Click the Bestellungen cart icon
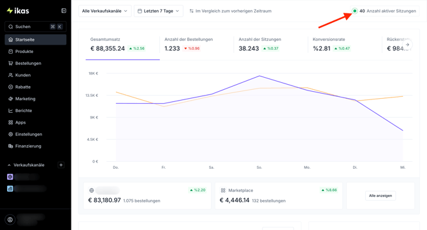427x230 pixels. click(11, 64)
